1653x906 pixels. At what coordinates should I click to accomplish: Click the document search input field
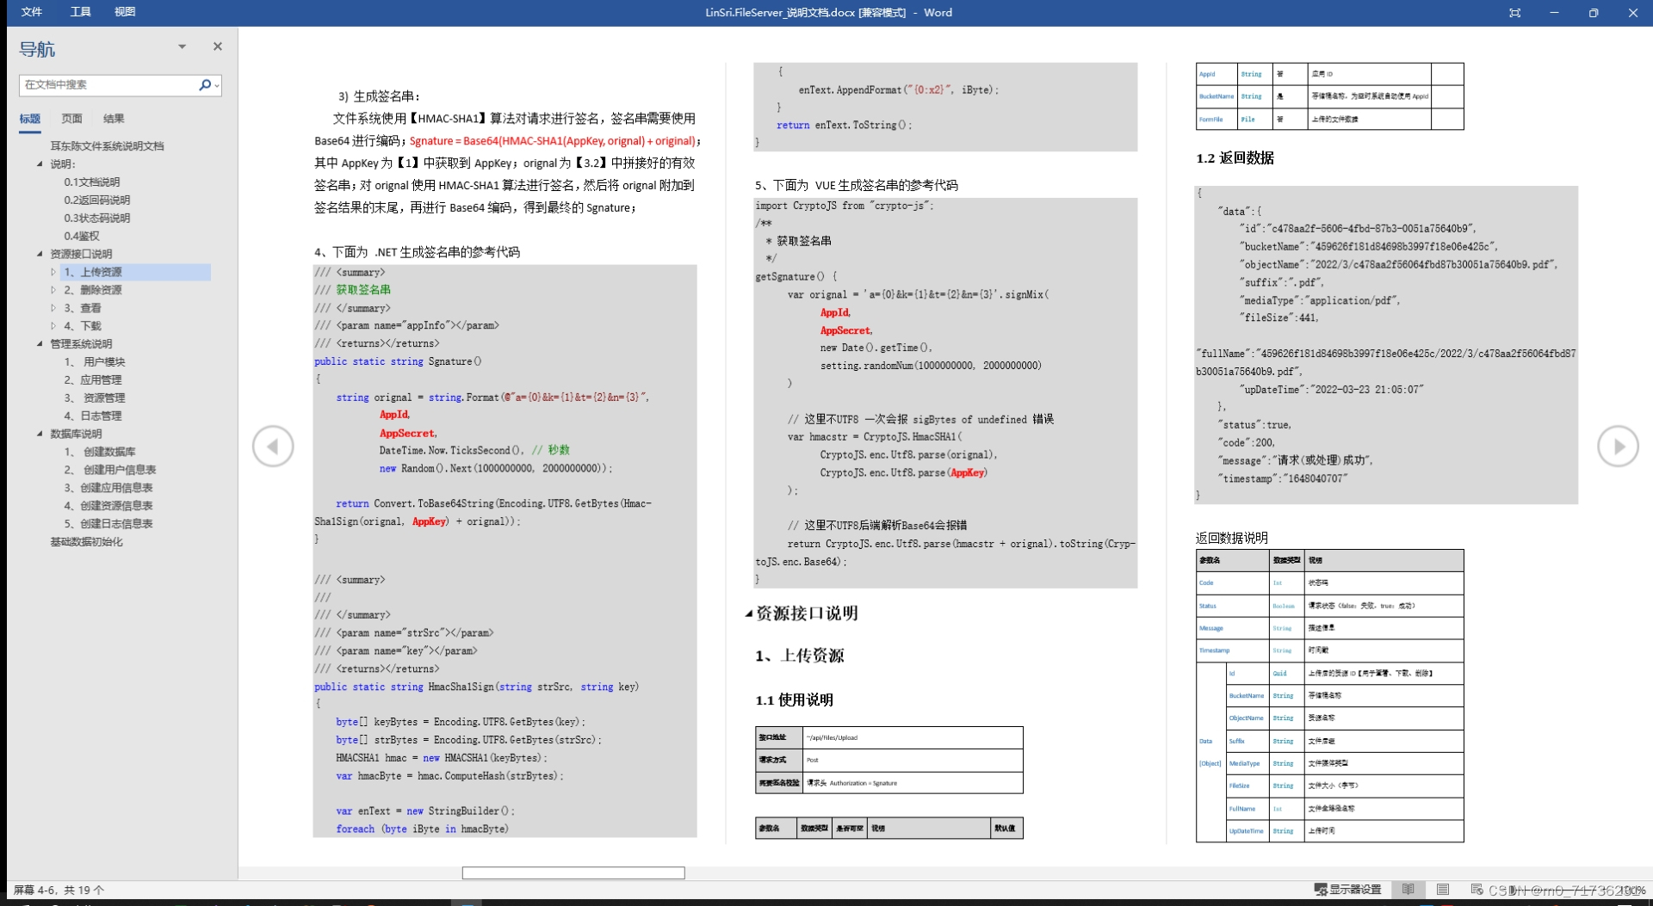[107, 84]
